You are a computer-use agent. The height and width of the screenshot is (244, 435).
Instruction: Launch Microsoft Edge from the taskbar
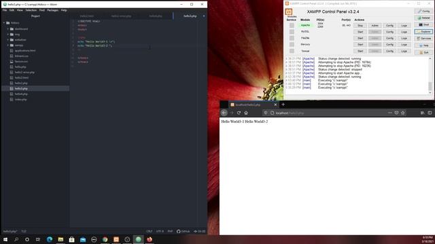[50, 239]
